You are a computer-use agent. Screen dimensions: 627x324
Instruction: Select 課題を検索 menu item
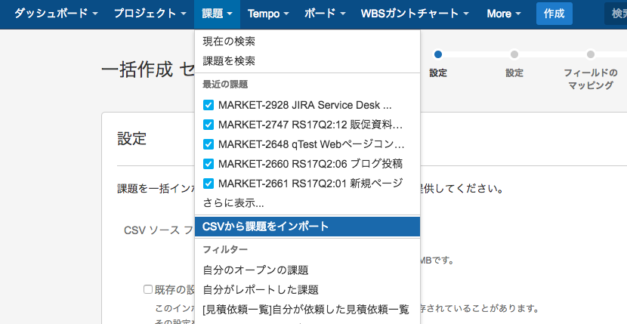[307, 61]
